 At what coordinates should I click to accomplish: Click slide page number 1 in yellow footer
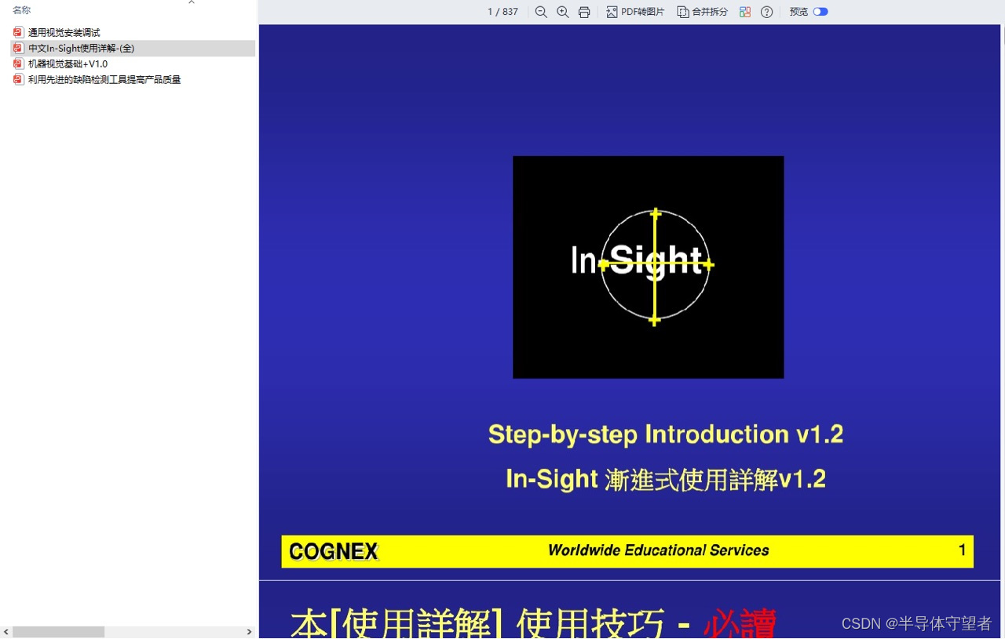pos(962,550)
